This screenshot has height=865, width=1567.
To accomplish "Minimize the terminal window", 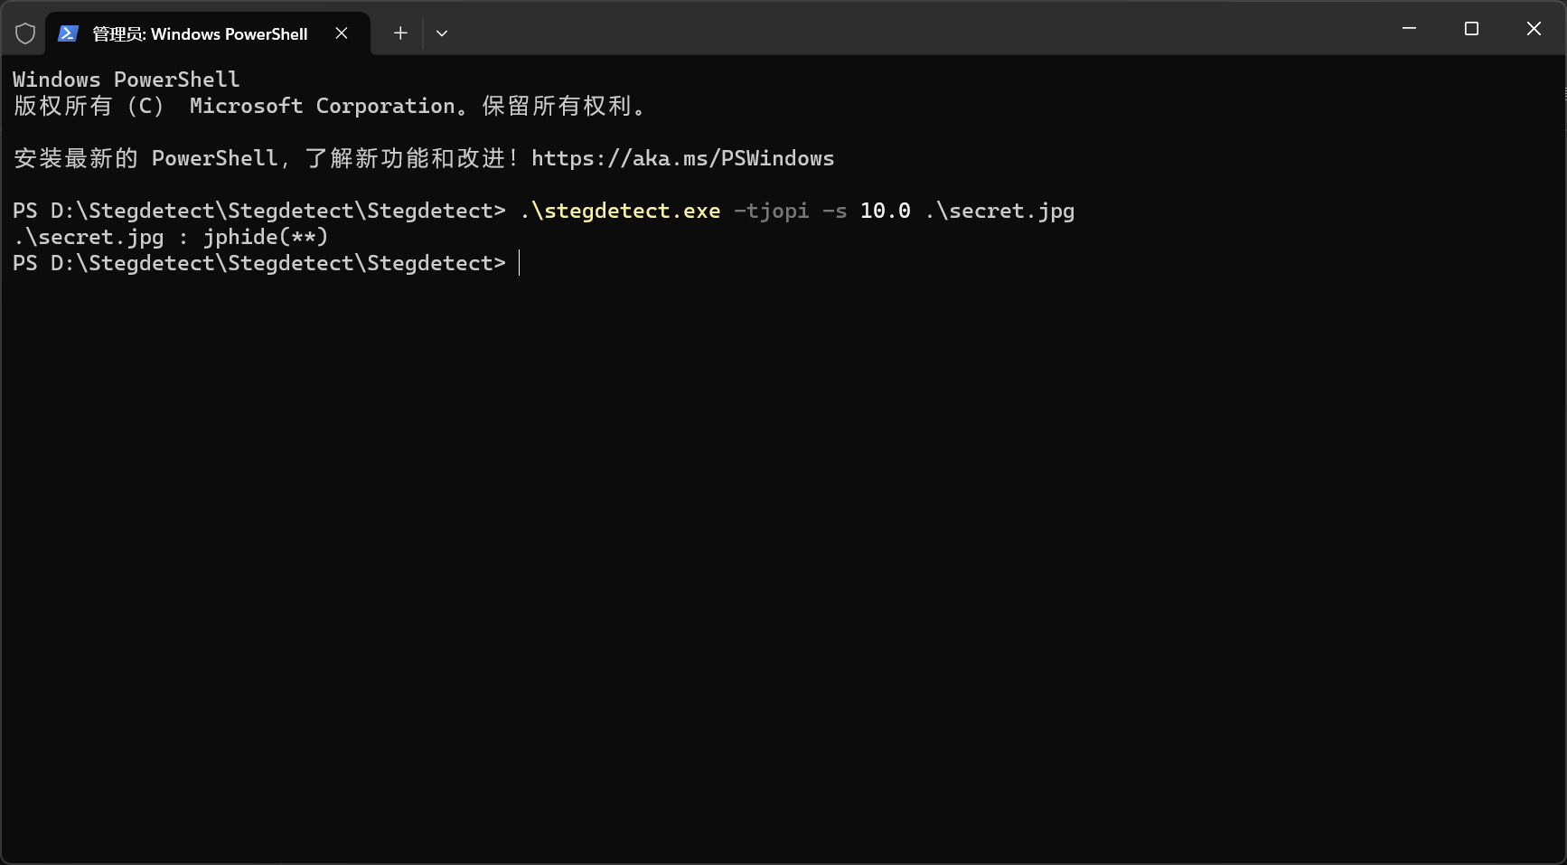I will pos(1409,29).
